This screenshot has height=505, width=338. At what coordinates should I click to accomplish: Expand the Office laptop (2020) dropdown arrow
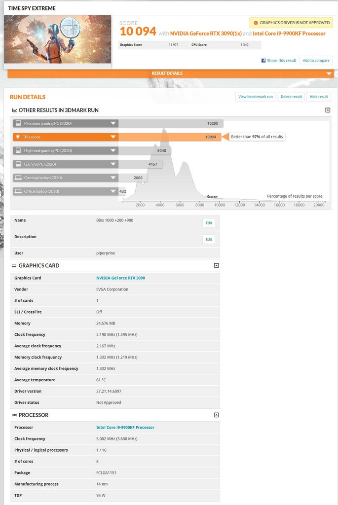tap(113, 191)
